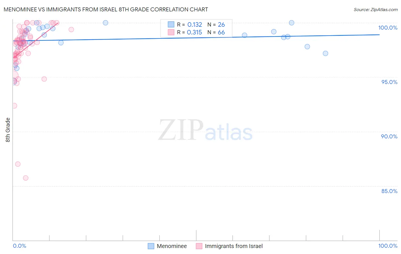
Task: Click the pink swatch beside R = 0.315
Action: [x=171, y=32]
